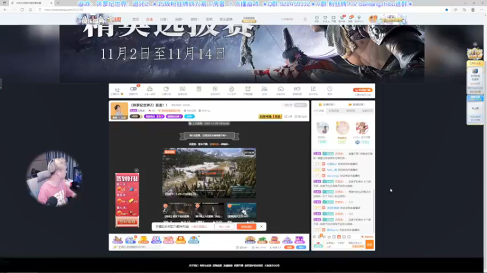The height and width of the screenshot is (273, 487).
Task: Expand the 游戏 navigation dropdown
Action: 194,19
